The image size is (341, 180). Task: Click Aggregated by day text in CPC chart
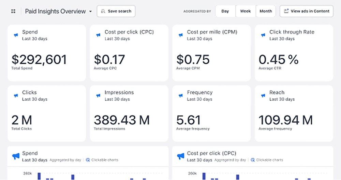click(230, 160)
